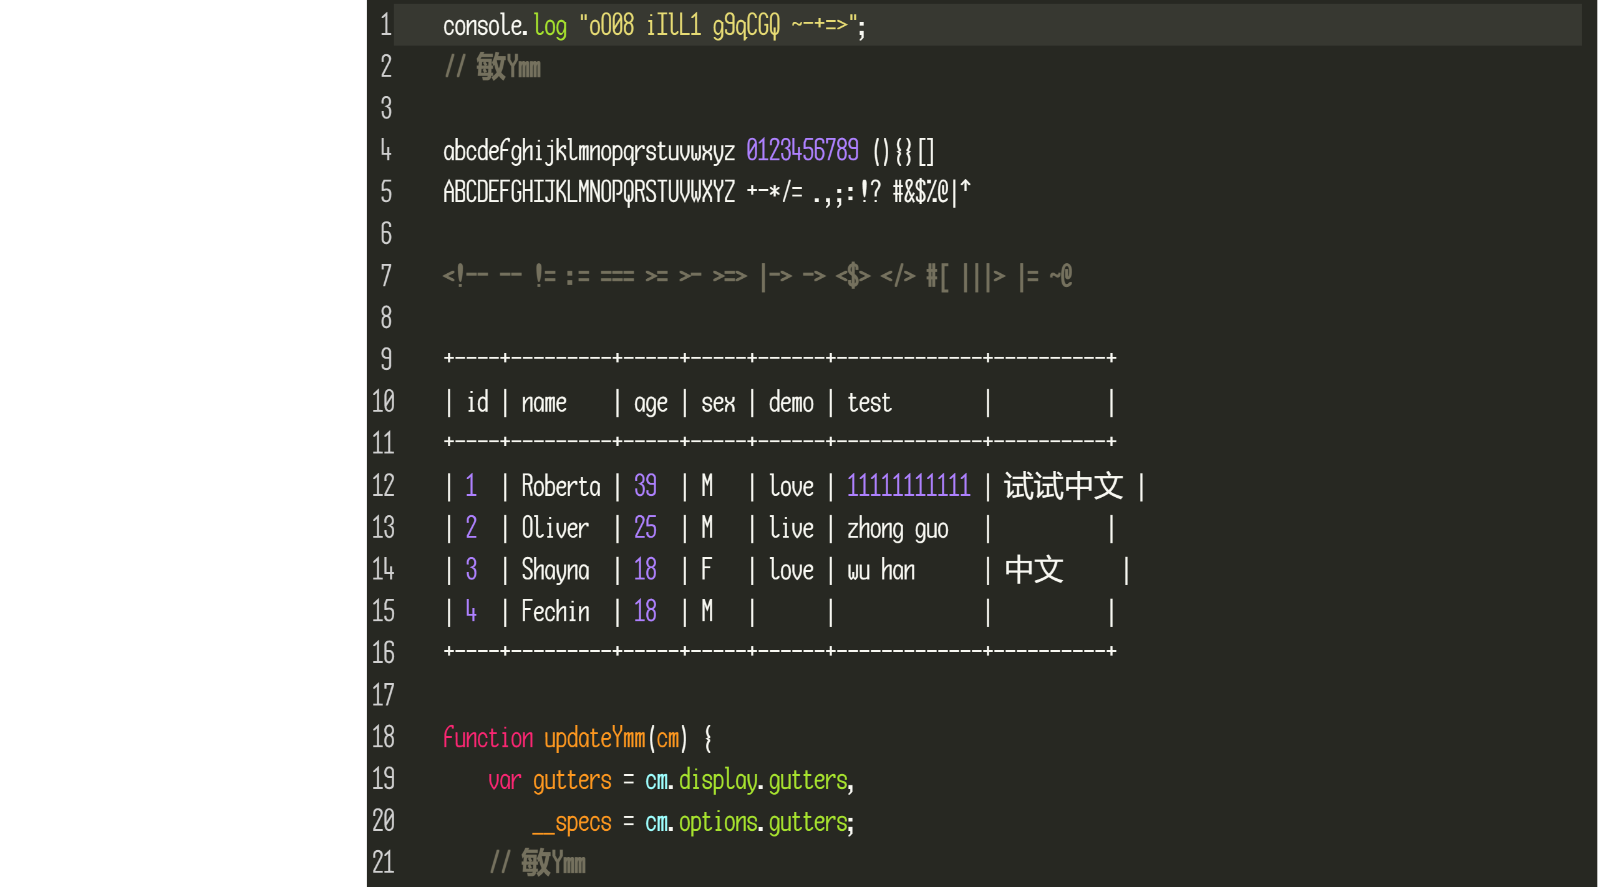
Task: Click the Chinese text 中文 in Shayna's row
Action: [x=1034, y=569]
